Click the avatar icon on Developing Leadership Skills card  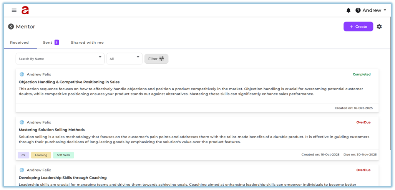(22, 170)
